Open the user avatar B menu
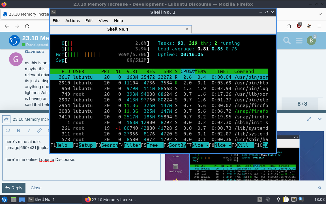Image resolution: width=326 pixels, height=204 pixels. tap(311, 41)
